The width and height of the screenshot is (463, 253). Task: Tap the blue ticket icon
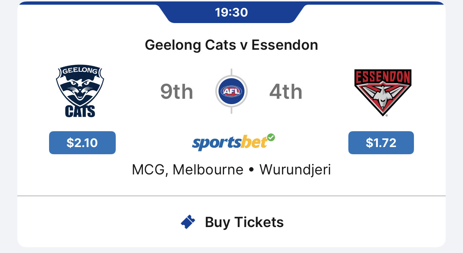point(188,222)
